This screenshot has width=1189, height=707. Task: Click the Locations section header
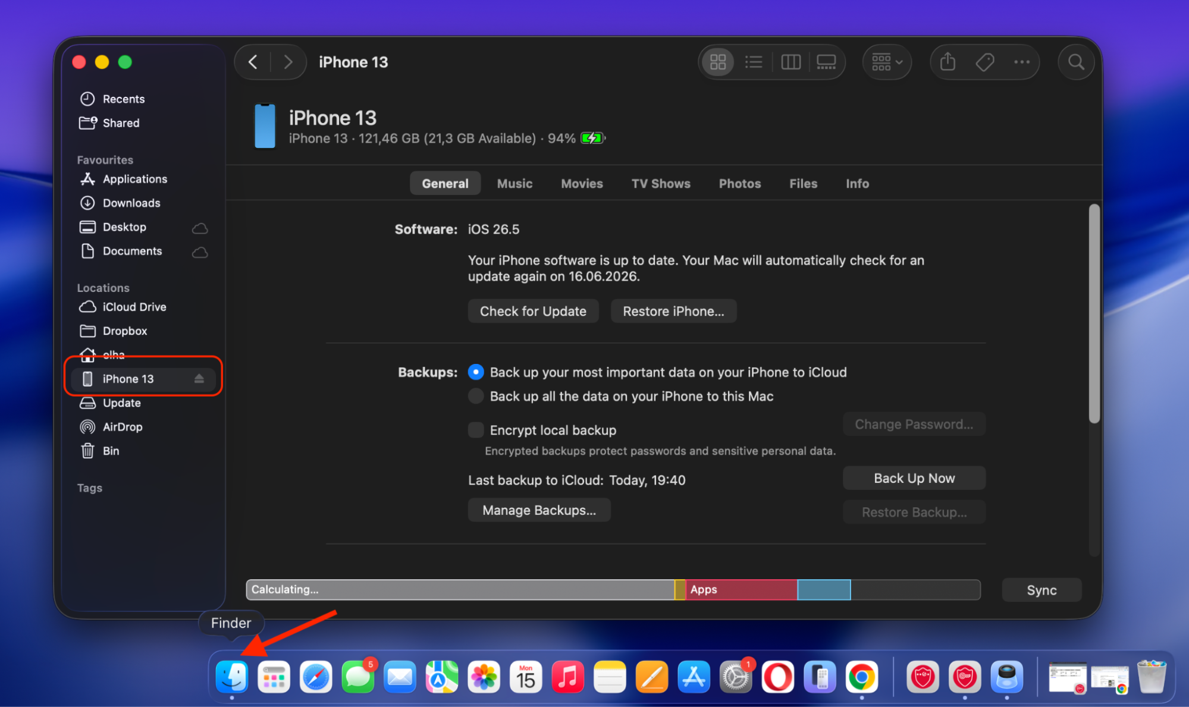tap(103, 288)
